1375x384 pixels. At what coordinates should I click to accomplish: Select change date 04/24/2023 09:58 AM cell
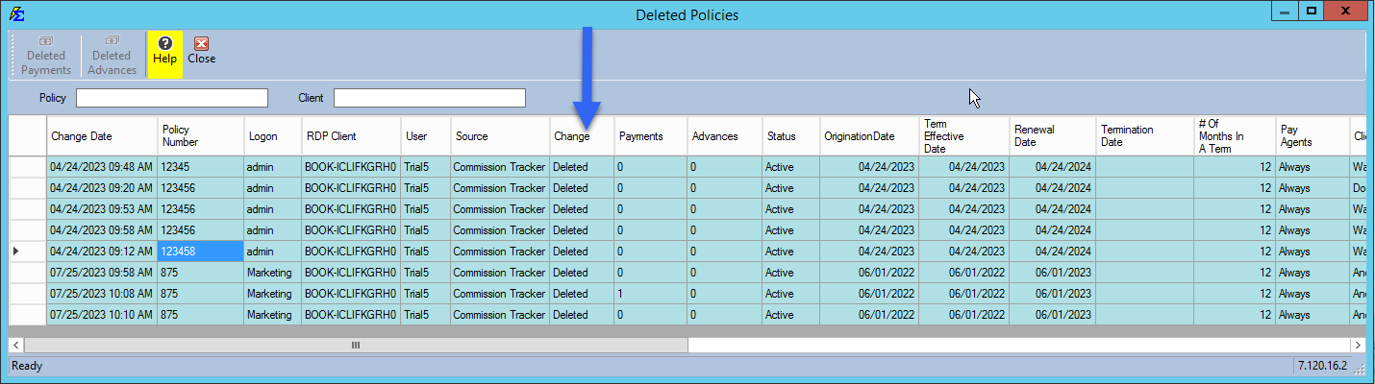(102, 230)
